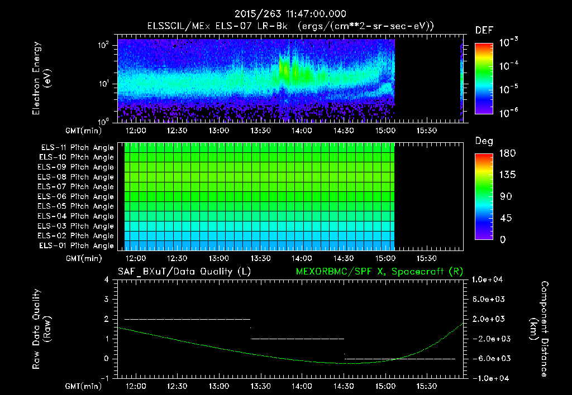Screen dimensions: 572x395
Task: Click the DEF rainbow color bar
Action: [x=484, y=79]
